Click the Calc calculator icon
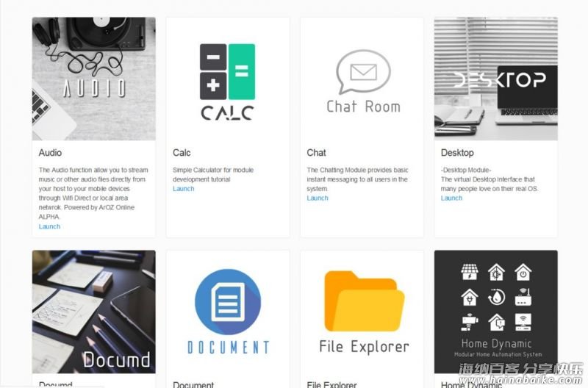This screenshot has height=388, width=588. click(228, 71)
